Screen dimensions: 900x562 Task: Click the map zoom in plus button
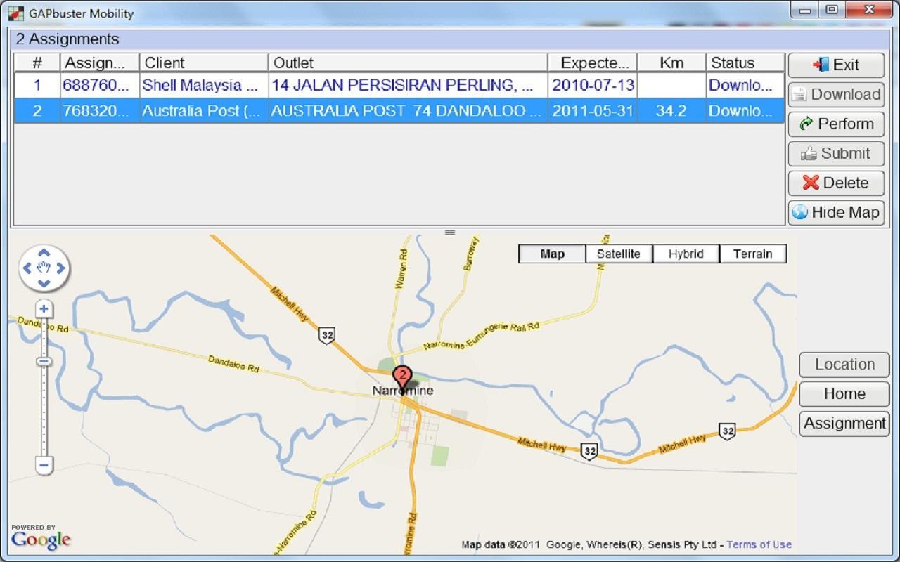(44, 309)
